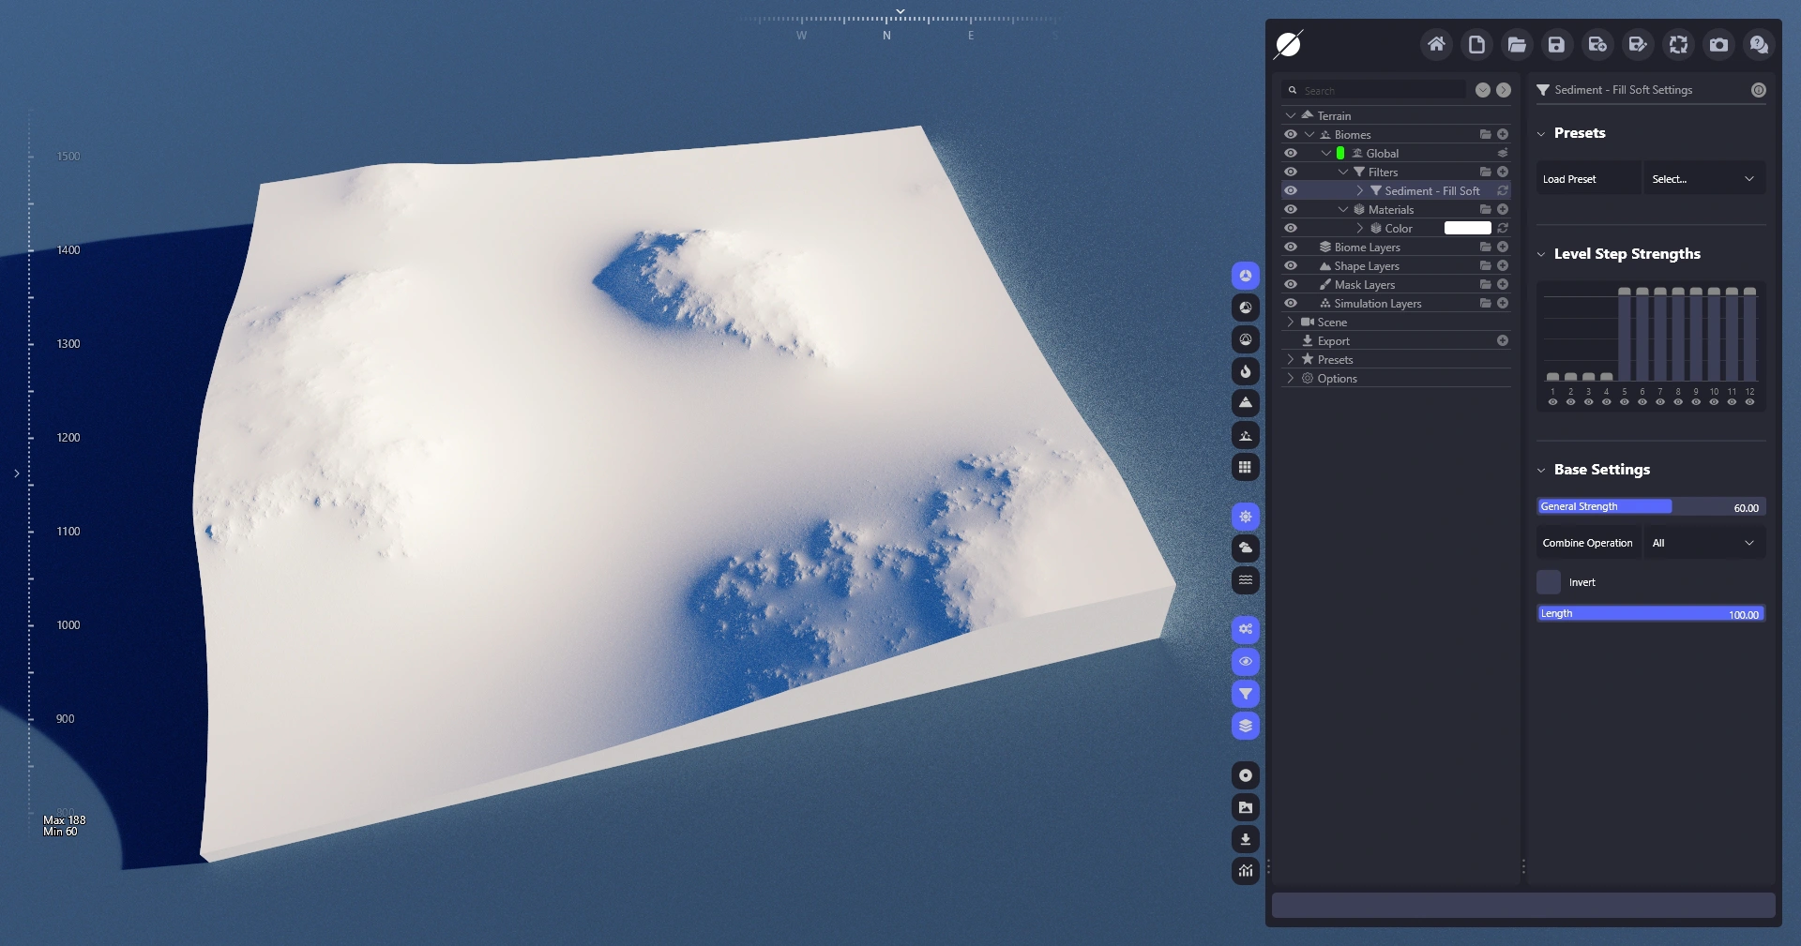Toggle visibility of Global biome

coord(1291,153)
